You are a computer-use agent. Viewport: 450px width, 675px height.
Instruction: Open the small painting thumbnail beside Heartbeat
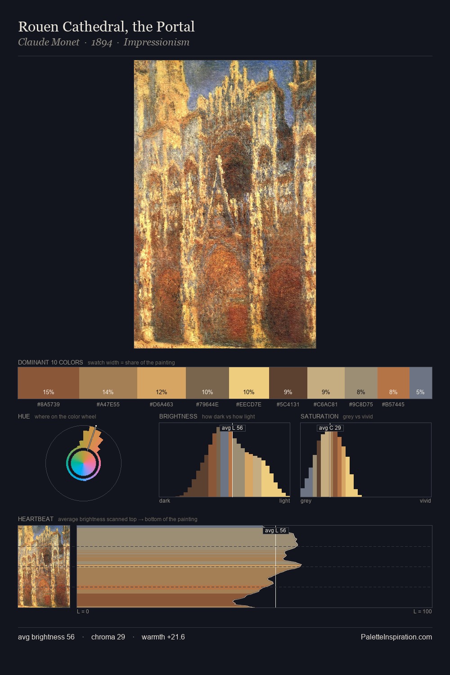click(44, 567)
